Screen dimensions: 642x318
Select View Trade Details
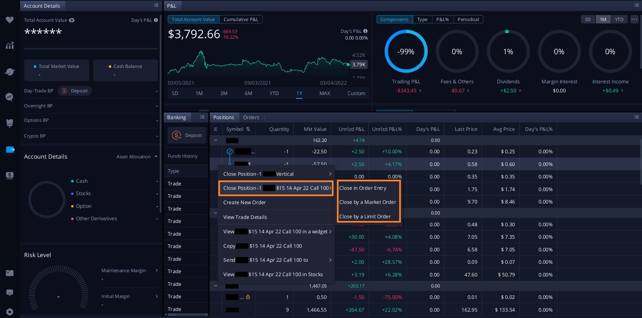tap(276, 217)
